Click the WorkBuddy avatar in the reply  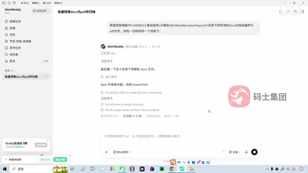pos(103,47)
